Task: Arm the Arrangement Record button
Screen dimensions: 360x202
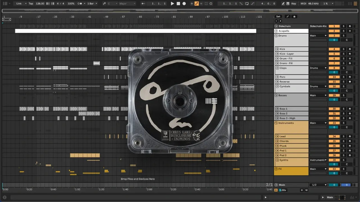Action: click(184, 4)
